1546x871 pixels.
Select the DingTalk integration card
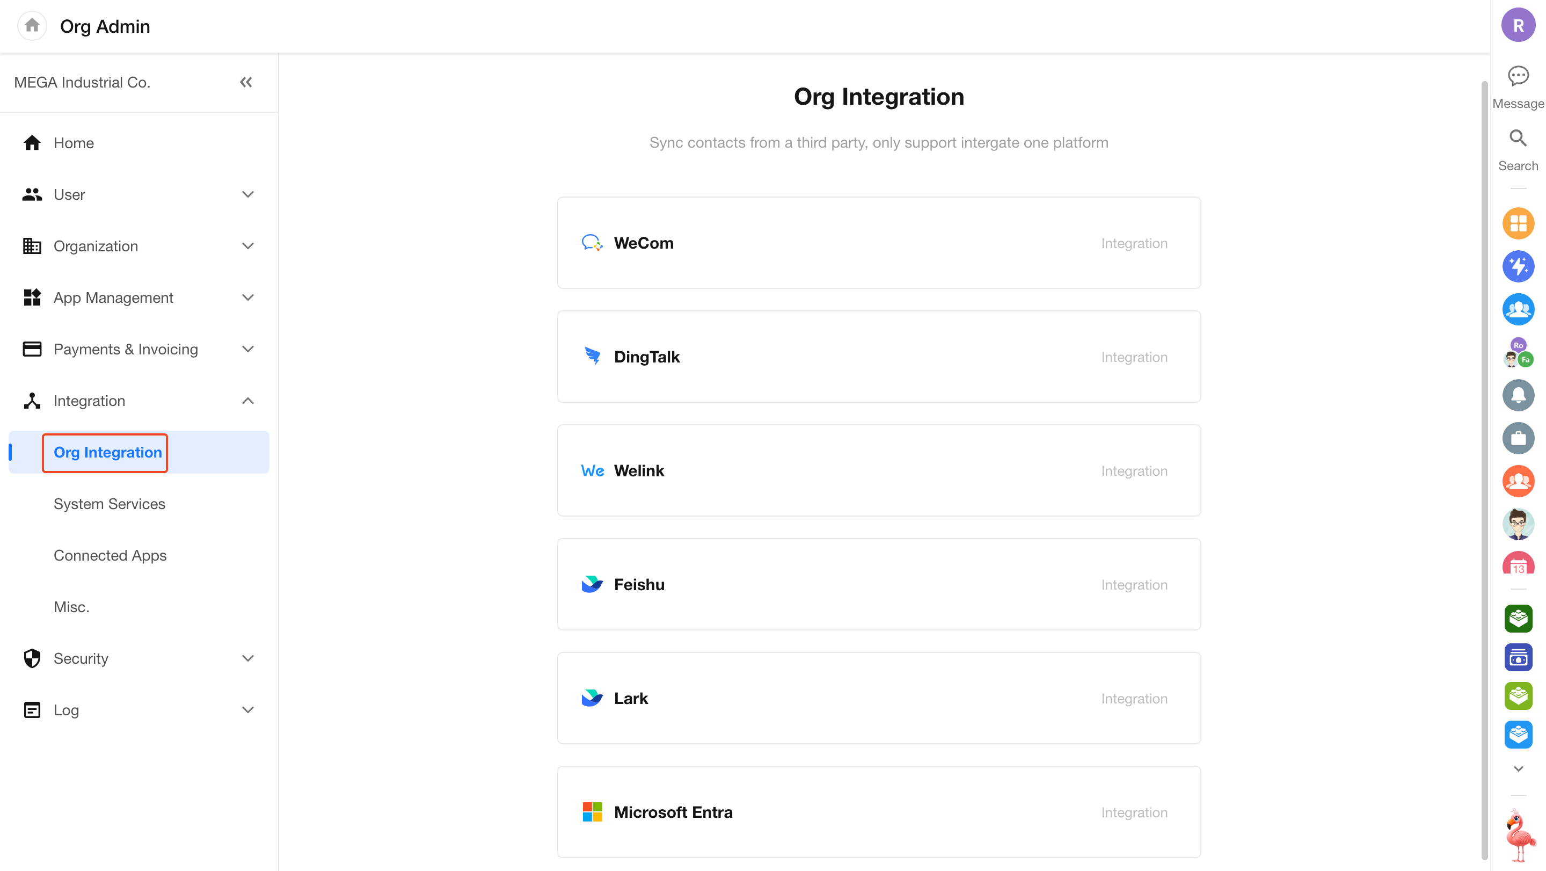click(x=878, y=357)
